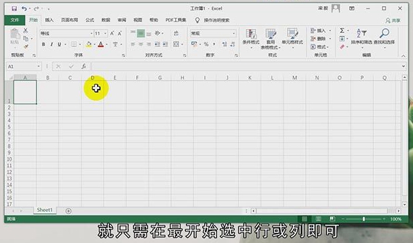Viewport: 413px width, 243px height.
Task: Center text horizontally
Action: point(141,44)
